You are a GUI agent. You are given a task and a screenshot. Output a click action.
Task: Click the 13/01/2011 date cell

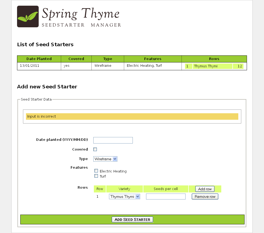(x=28, y=65)
